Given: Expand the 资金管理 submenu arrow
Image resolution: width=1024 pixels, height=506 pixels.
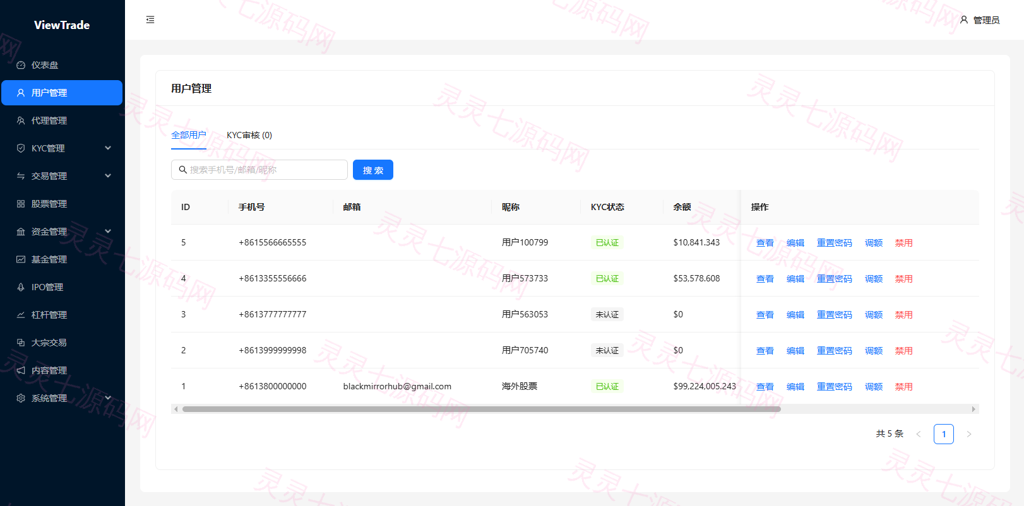Looking at the screenshot, I should 108,232.
